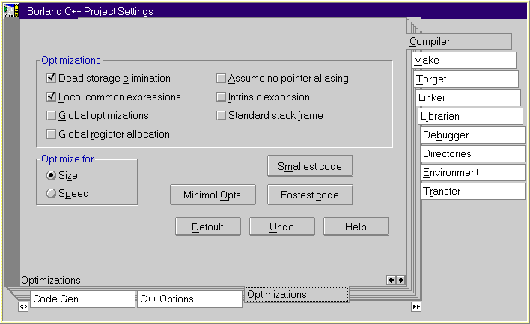
Task: Turn on Intrinsic expansion
Action: coord(221,97)
